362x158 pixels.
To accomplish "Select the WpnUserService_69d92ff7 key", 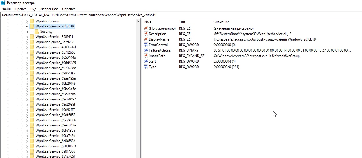I will 56,110.
